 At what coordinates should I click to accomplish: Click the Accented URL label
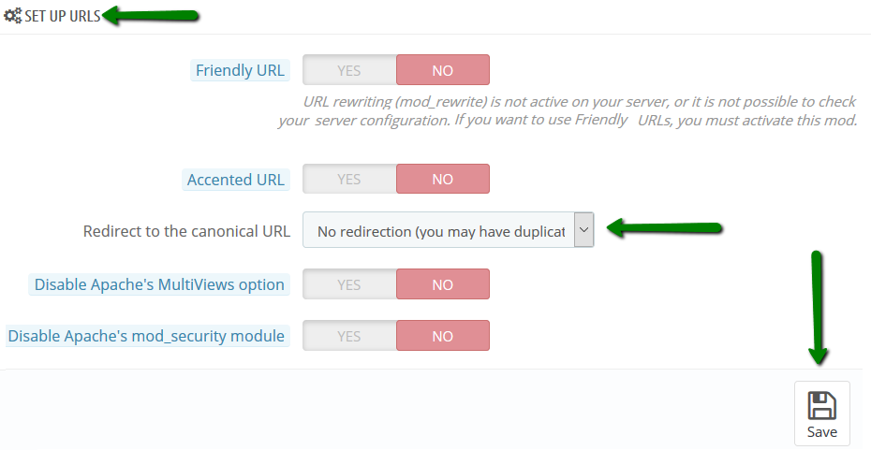click(x=235, y=180)
